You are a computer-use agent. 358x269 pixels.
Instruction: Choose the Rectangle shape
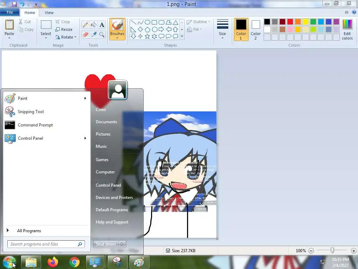point(154,22)
